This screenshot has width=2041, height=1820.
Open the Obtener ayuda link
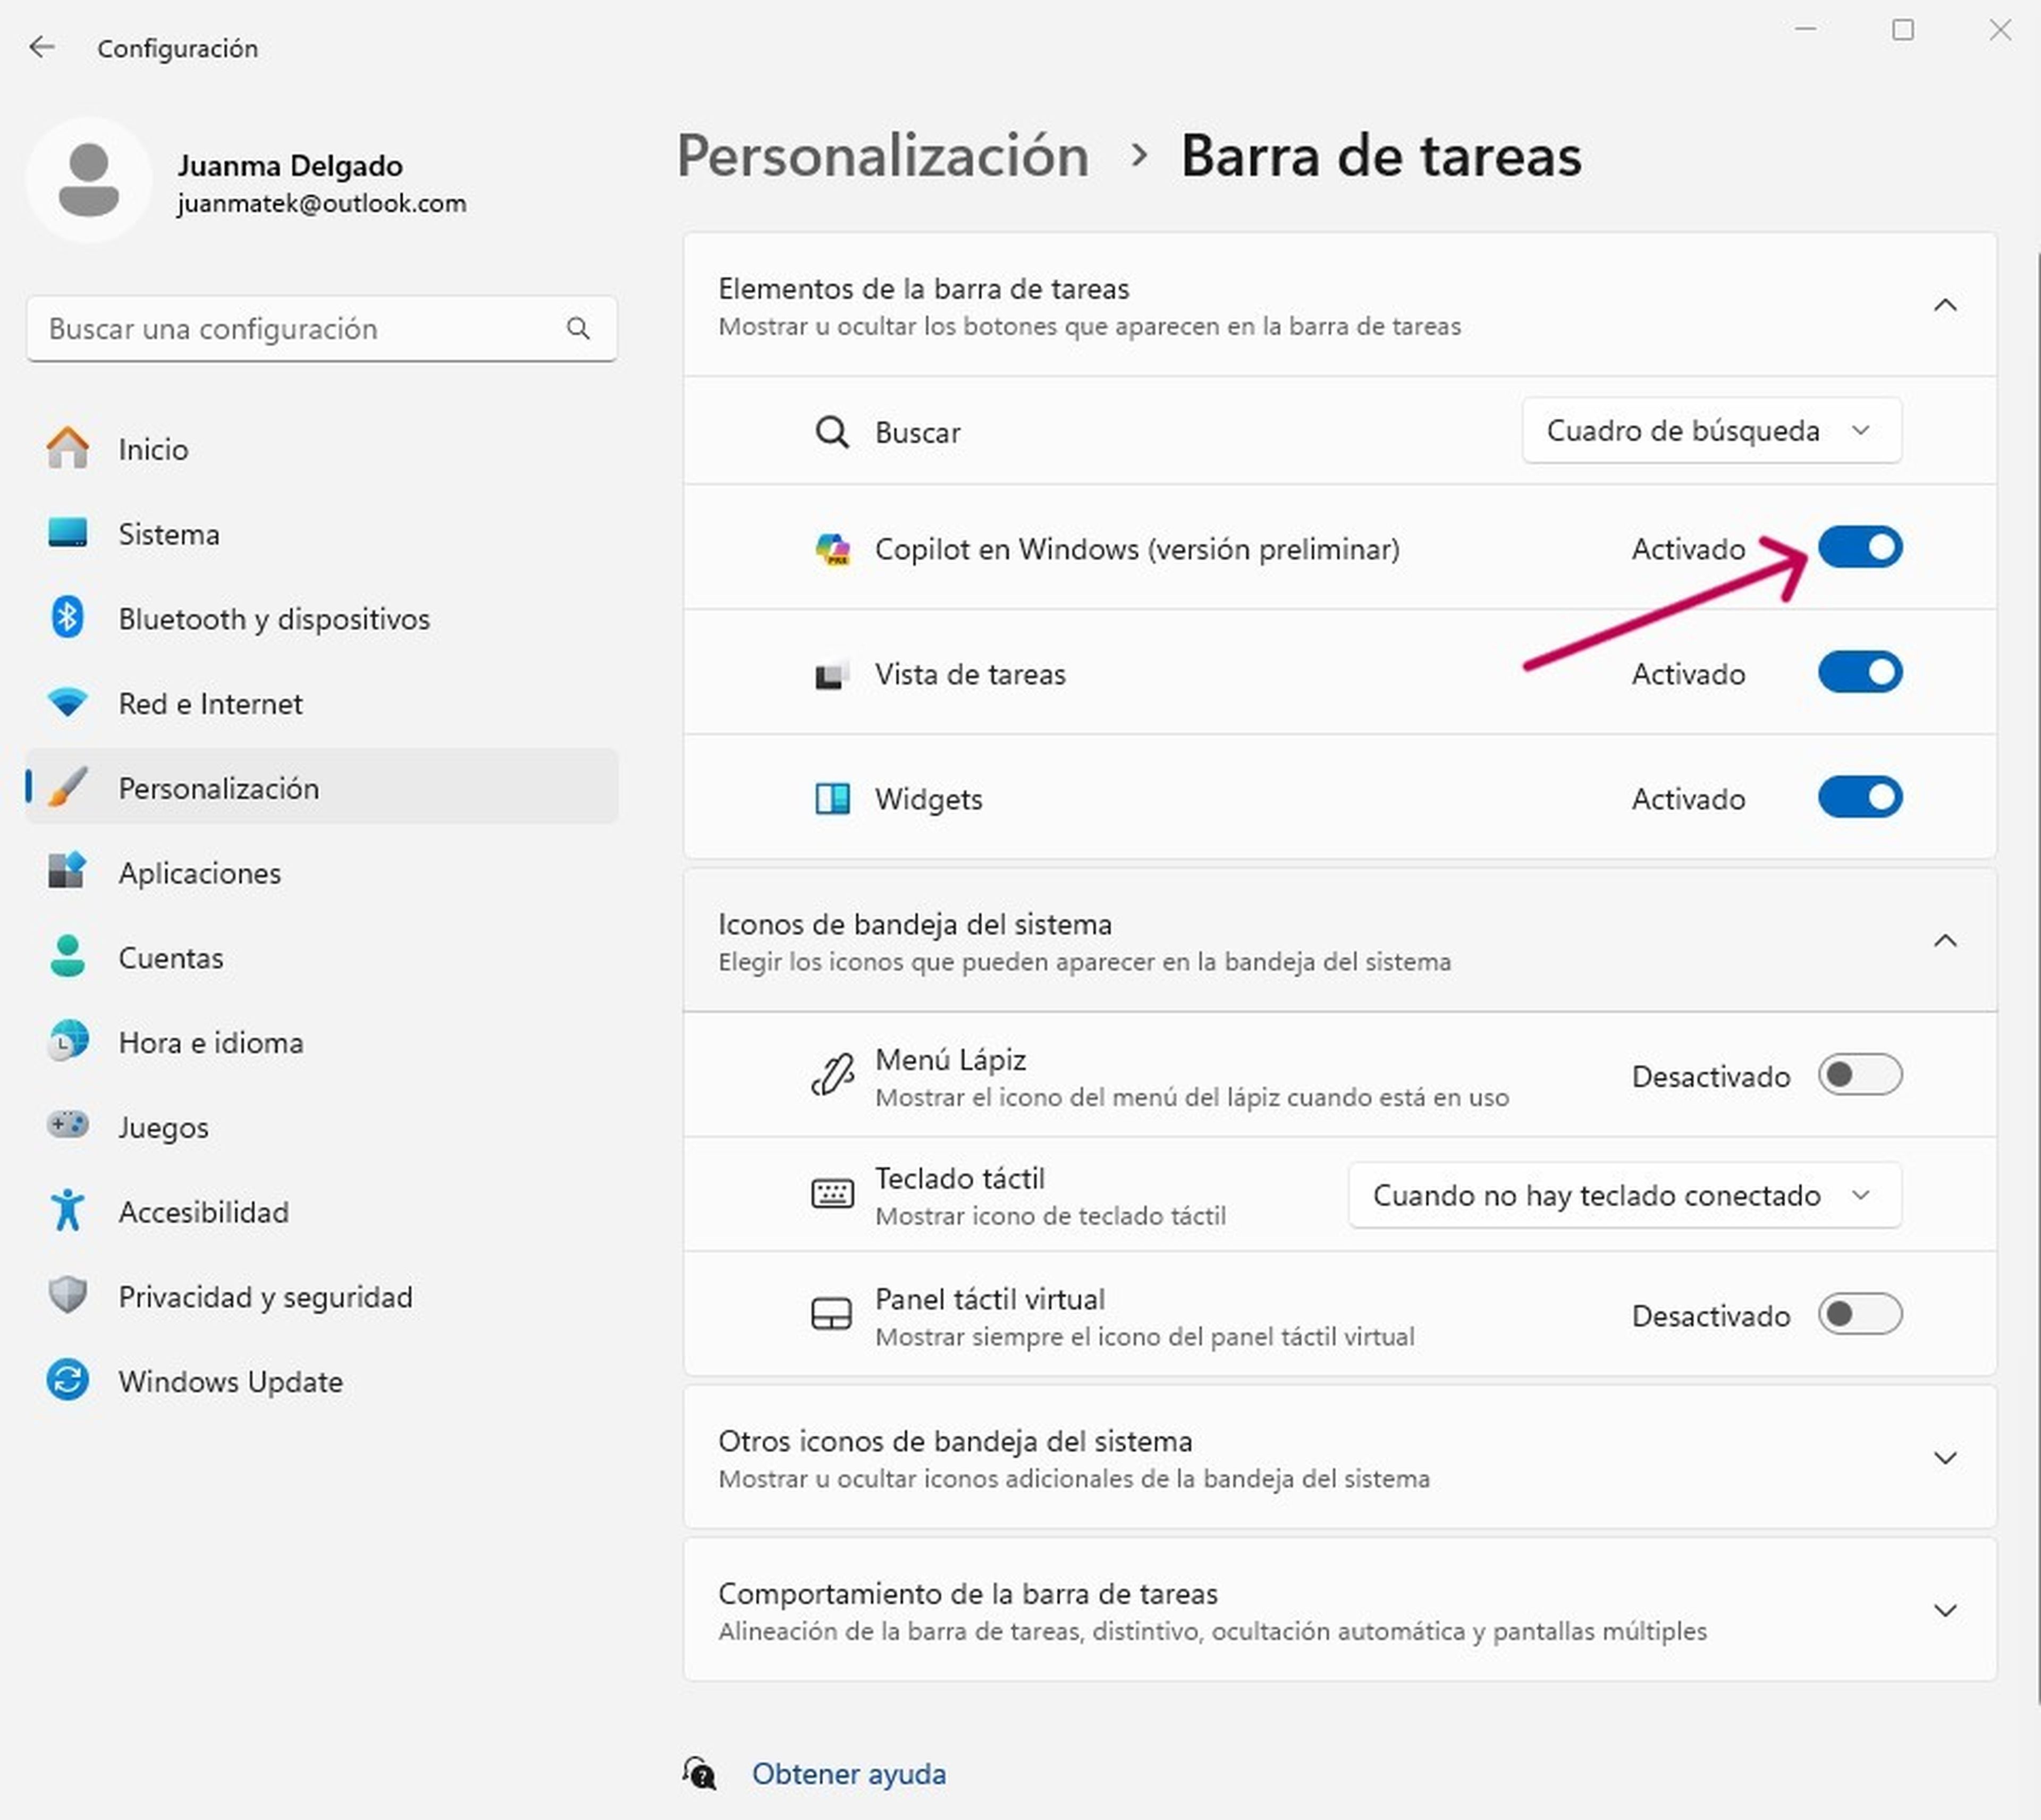[849, 1774]
